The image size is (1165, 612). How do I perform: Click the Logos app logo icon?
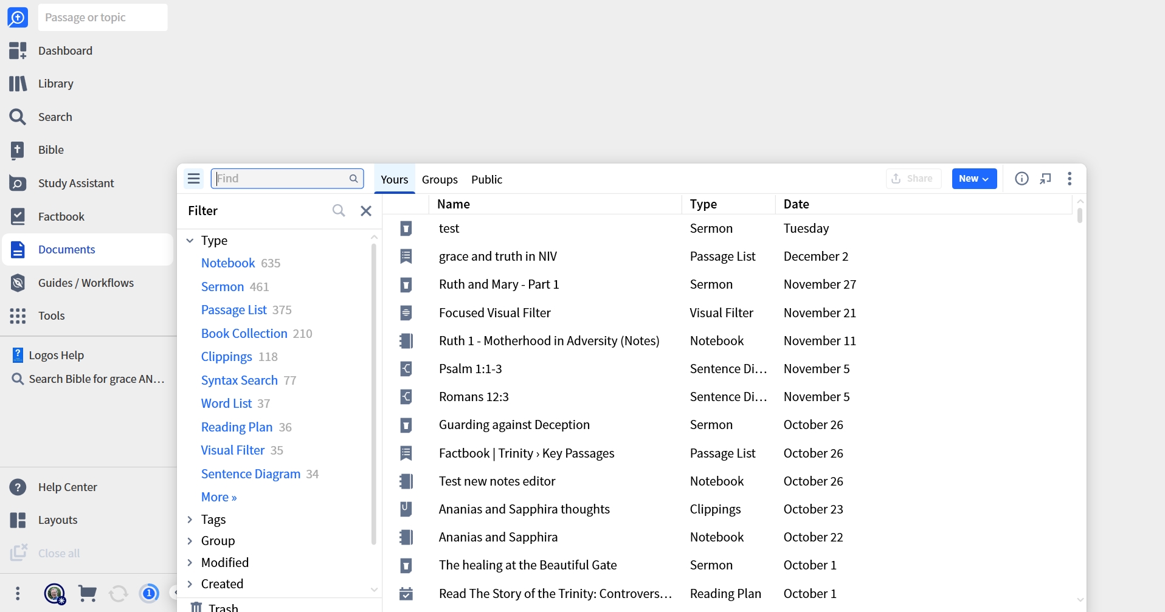pos(18,18)
